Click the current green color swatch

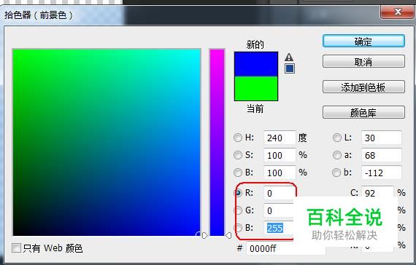click(x=256, y=89)
